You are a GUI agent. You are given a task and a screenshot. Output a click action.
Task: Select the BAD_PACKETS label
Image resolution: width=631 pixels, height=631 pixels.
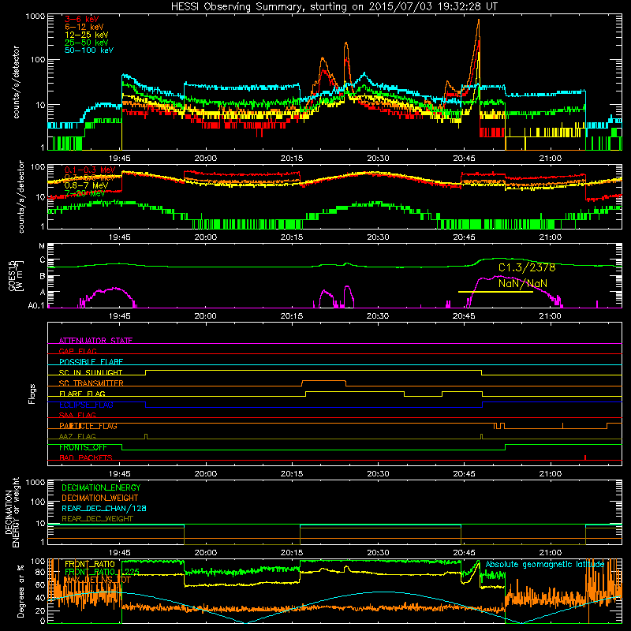click(x=86, y=457)
